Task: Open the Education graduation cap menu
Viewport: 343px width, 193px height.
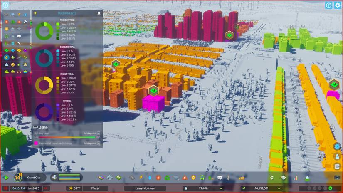Action: point(176,178)
